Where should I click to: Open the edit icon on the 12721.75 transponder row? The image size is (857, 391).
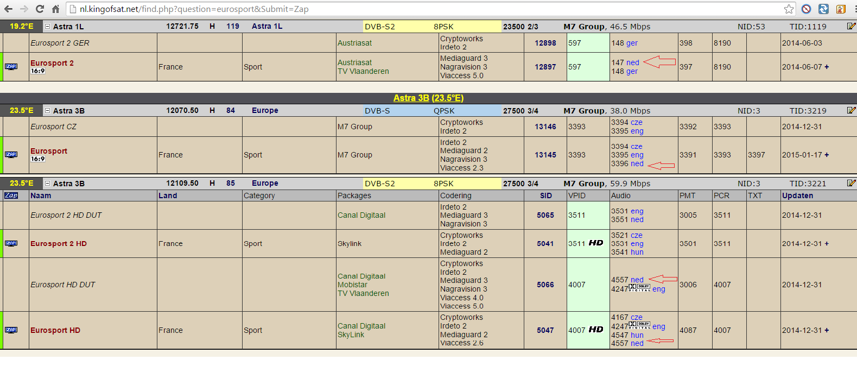pyautogui.click(x=851, y=26)
